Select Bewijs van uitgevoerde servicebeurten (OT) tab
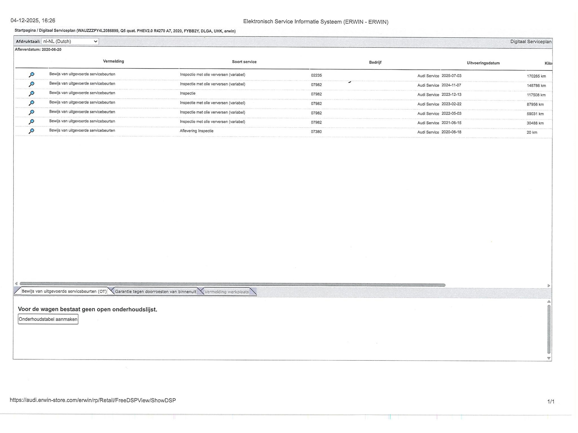The height and width of the screenshot is (433, 578). click(64, 291)
